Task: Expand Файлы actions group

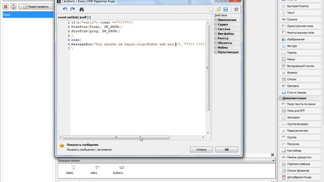Action: (x=216, y=48)
